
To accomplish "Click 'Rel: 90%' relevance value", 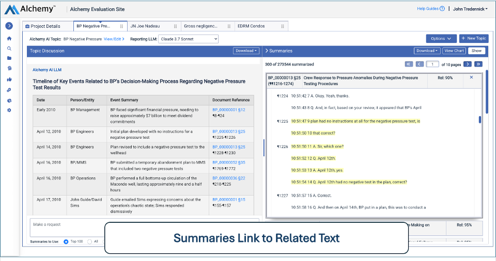I will [445, 78].
